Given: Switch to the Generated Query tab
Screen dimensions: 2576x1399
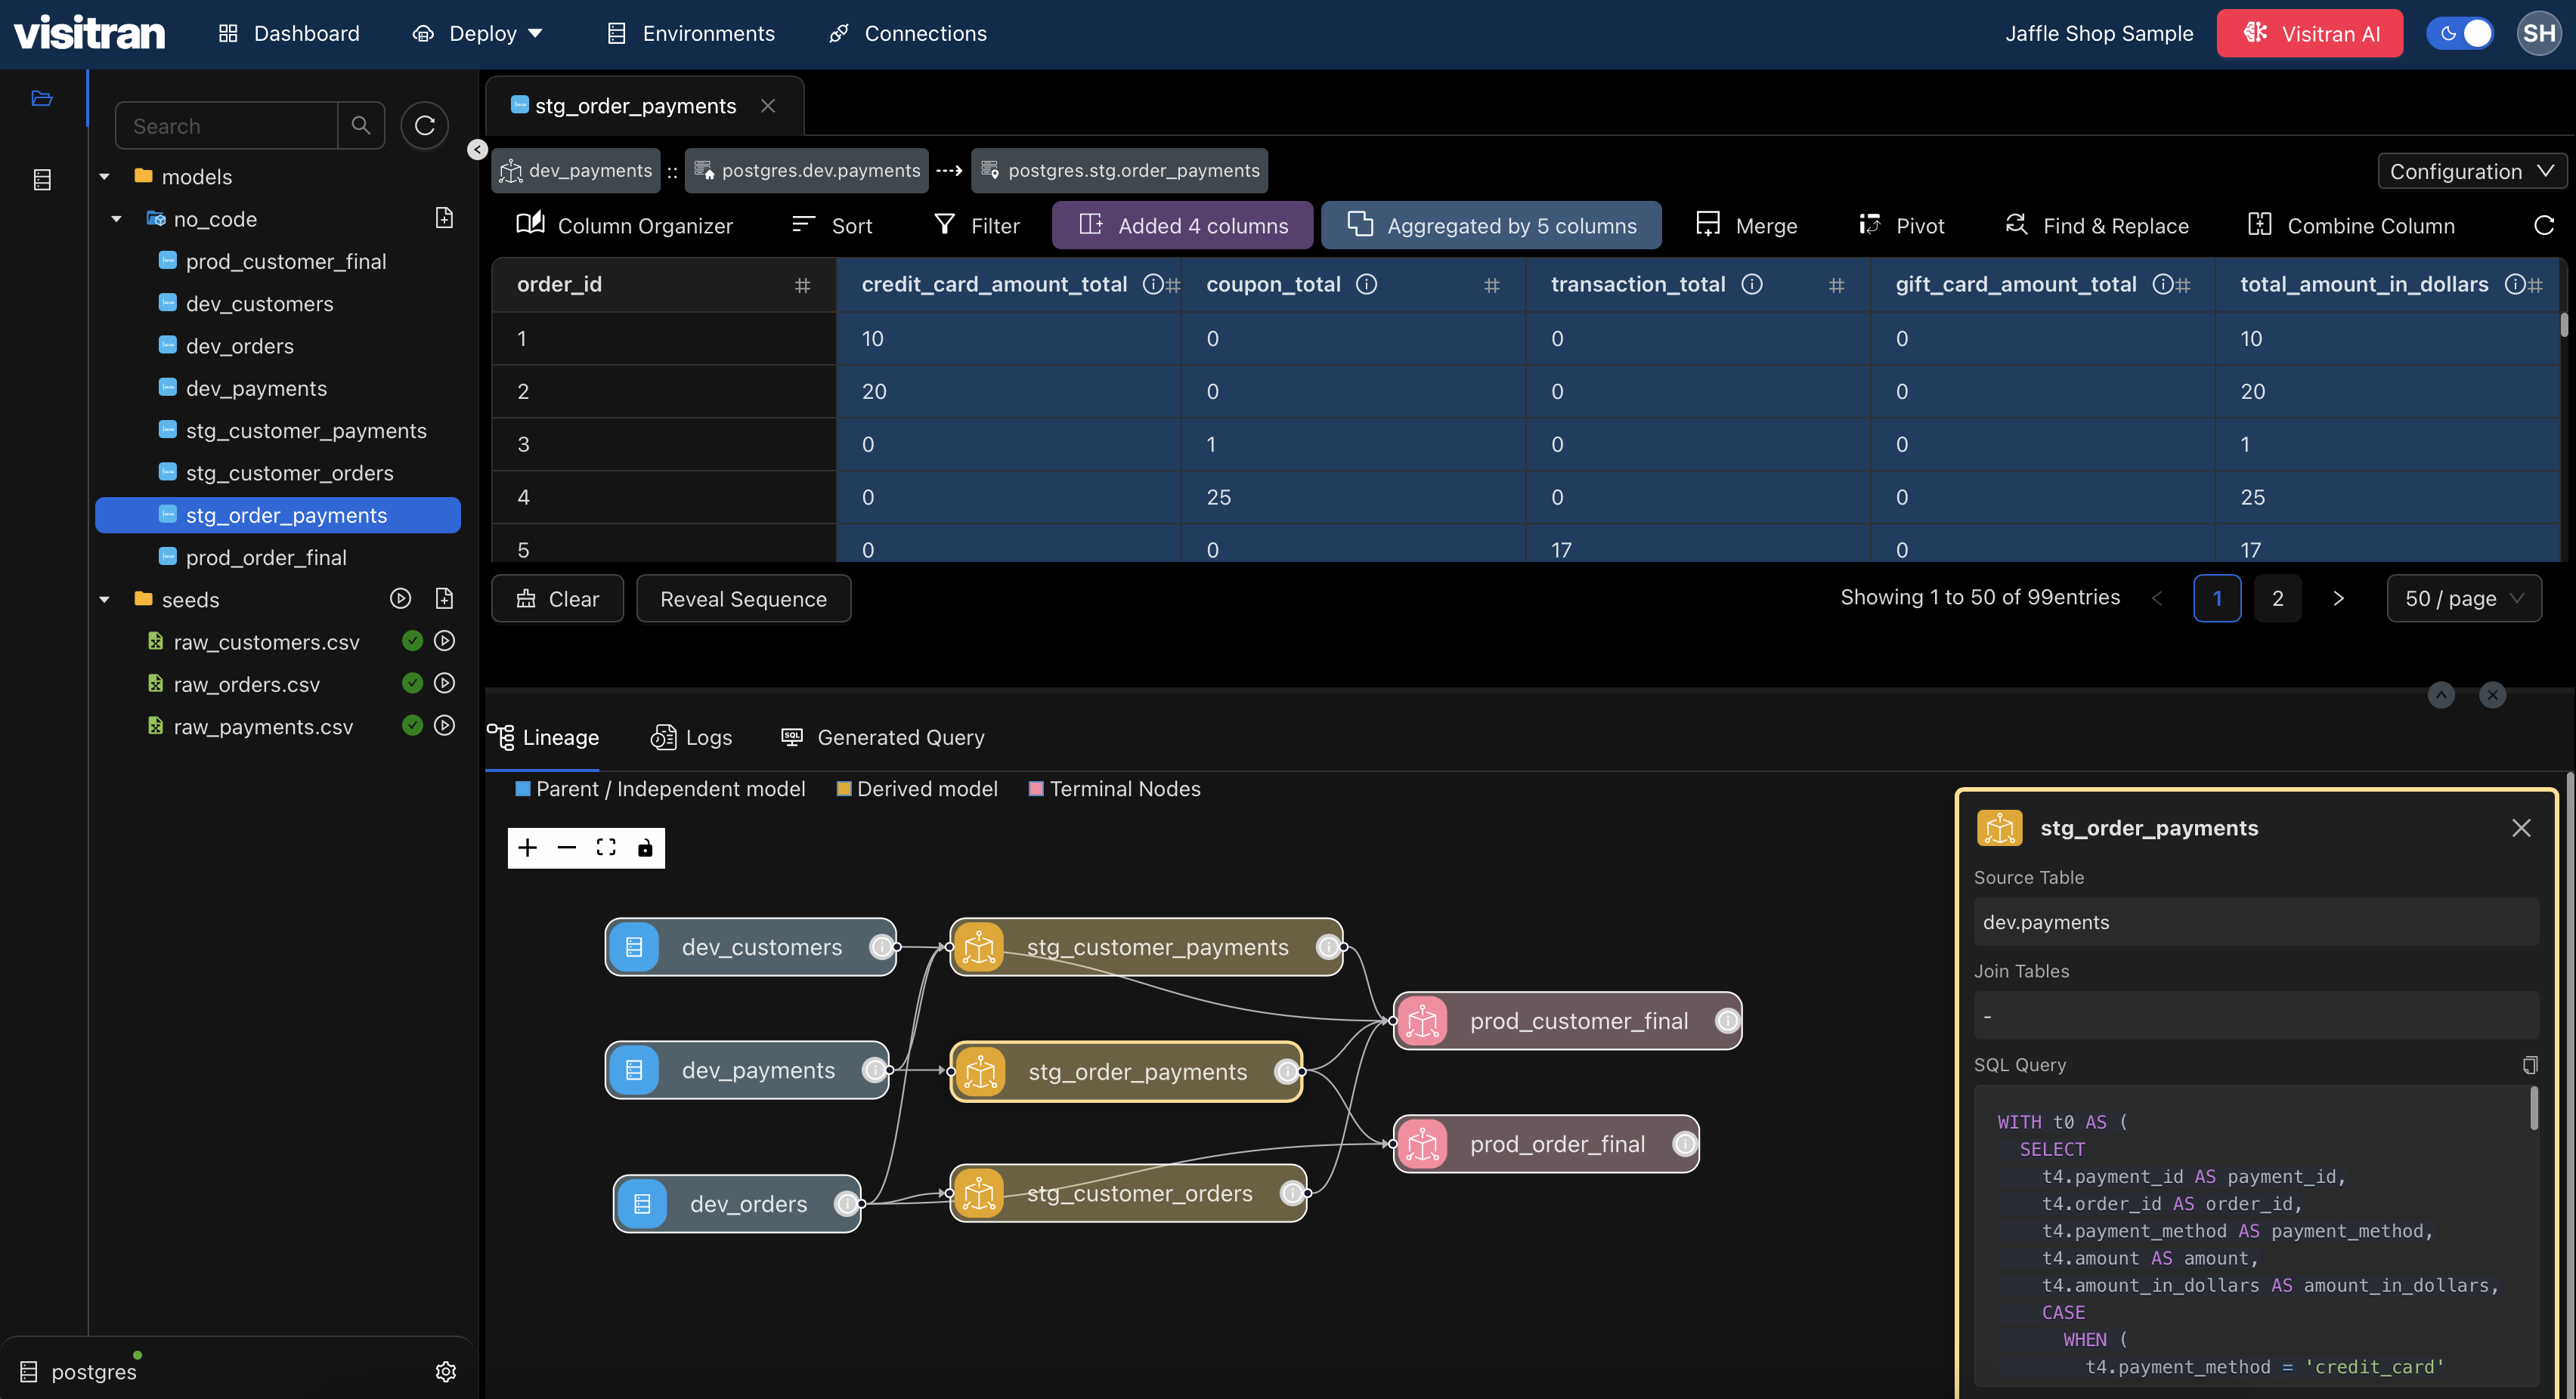Looking at the screenshot, I should click(x=883, y=737).
